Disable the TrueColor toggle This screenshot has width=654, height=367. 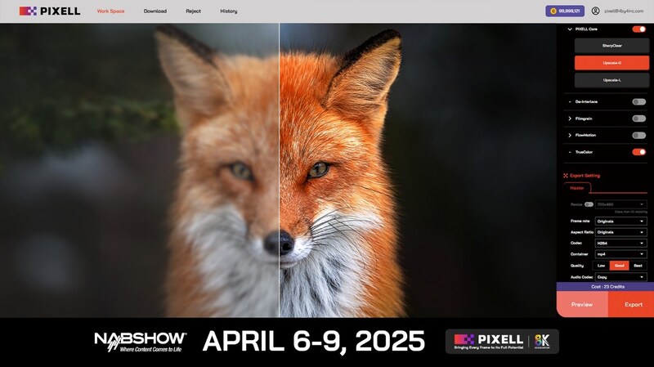(638, 152)
